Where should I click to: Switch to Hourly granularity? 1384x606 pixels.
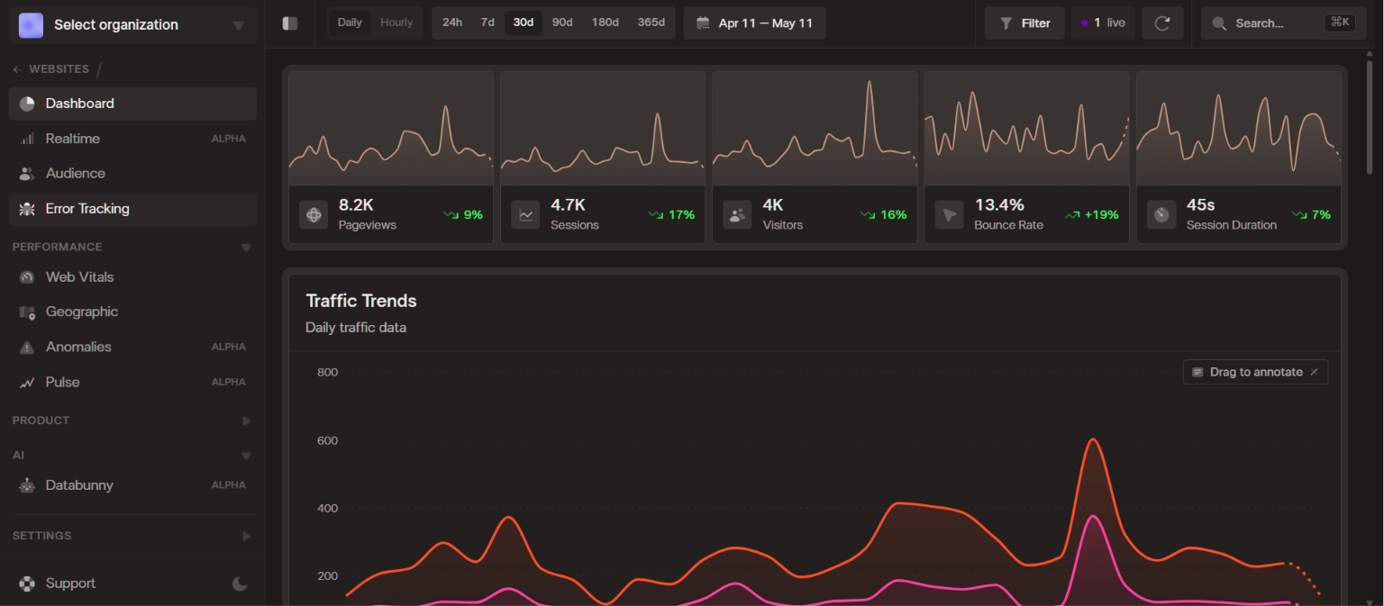pos(396,23)
